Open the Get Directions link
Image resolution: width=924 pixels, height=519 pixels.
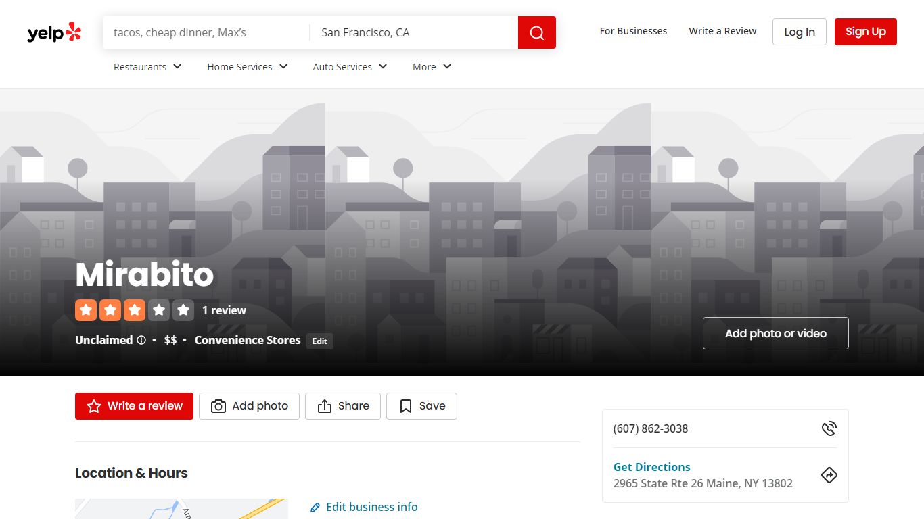point(652,467)
